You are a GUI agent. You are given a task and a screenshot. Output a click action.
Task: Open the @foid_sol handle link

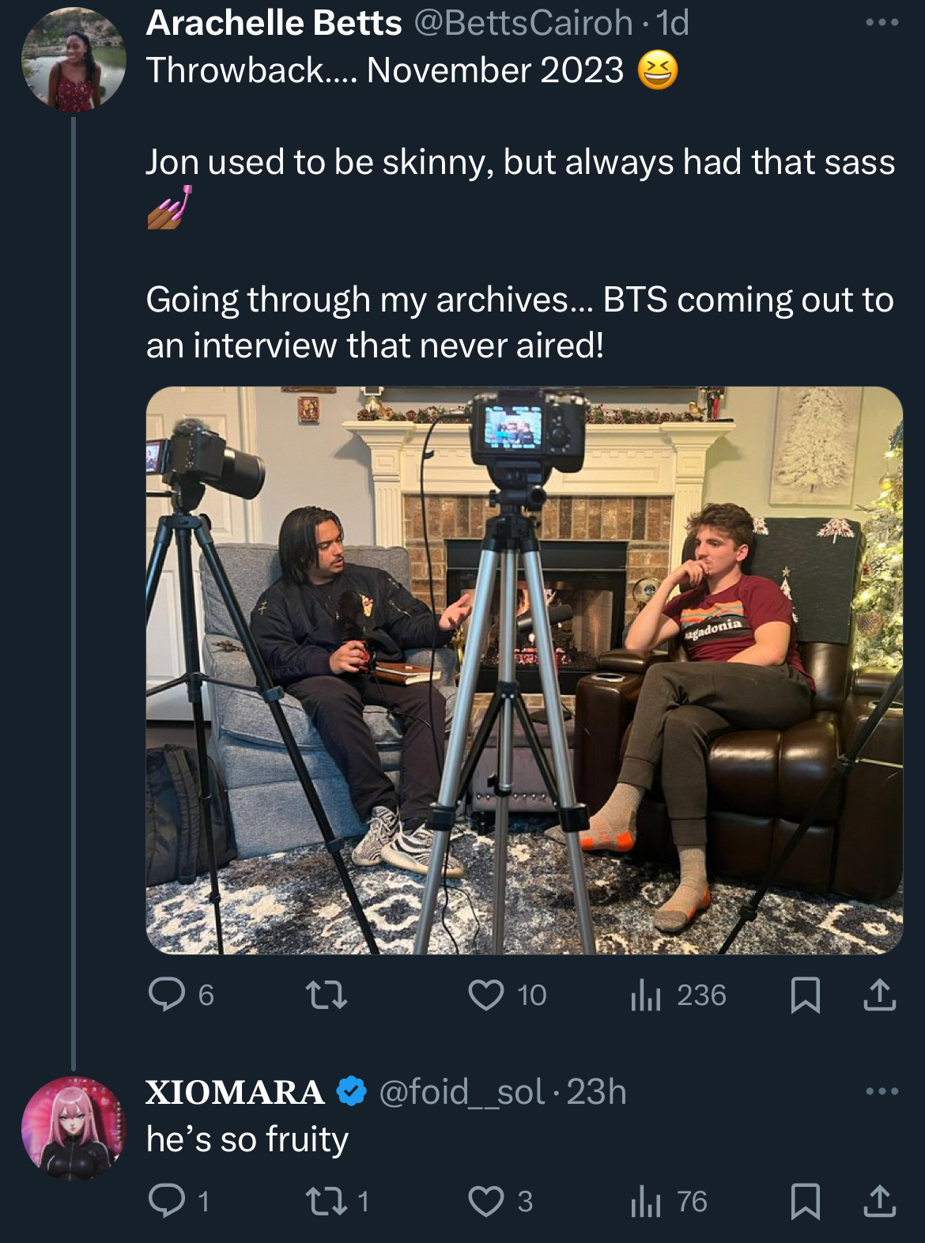click(462, 1092)
